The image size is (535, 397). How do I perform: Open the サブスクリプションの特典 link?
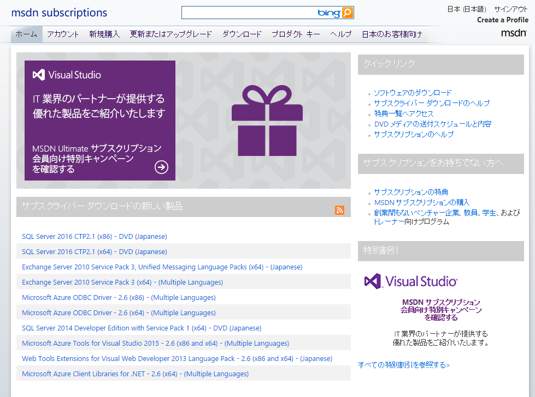tap(411, 192)
